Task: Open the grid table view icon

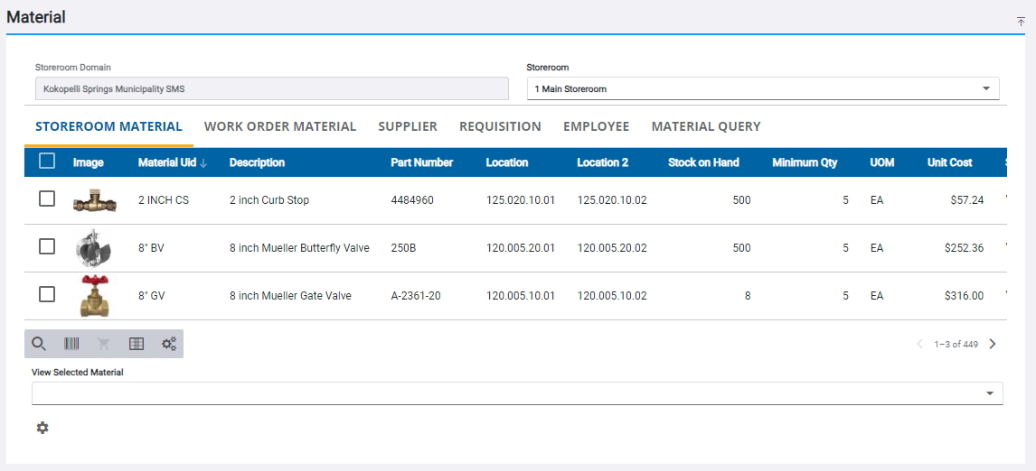Action: click(137, 344)
